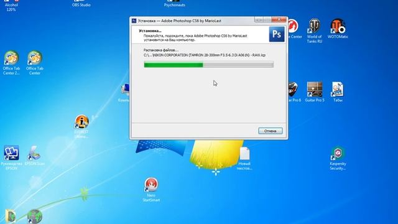398x224 pixels.
Task: Select the EPSON Scan desktop icon
Action: coord(35,156)
